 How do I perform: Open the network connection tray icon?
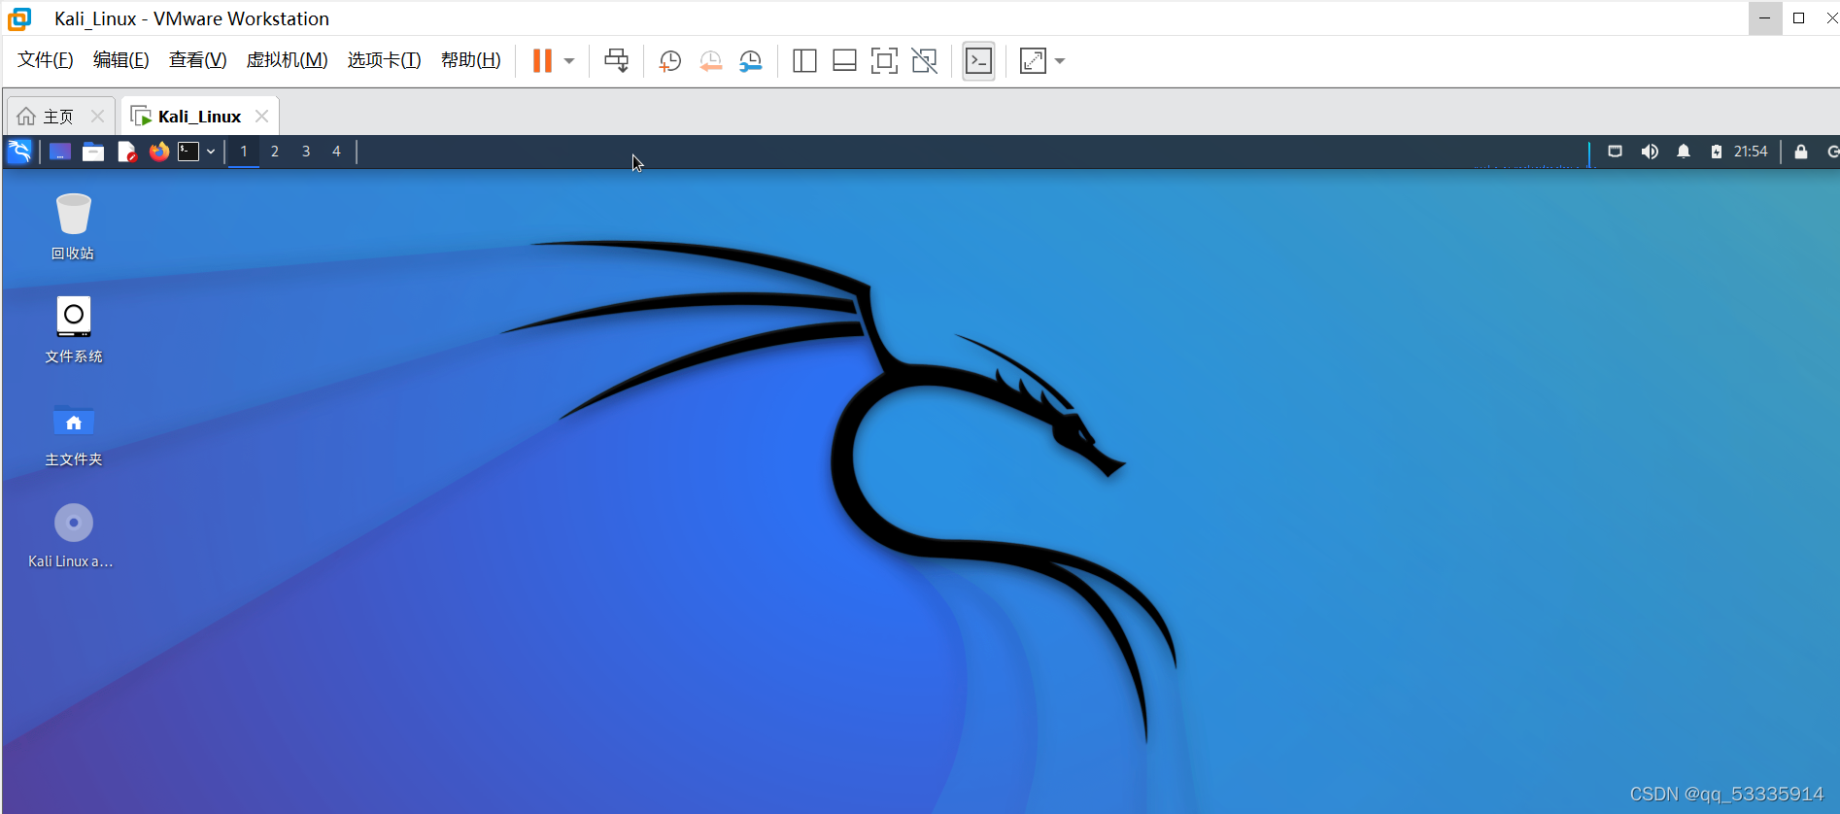pos(1615,152)
